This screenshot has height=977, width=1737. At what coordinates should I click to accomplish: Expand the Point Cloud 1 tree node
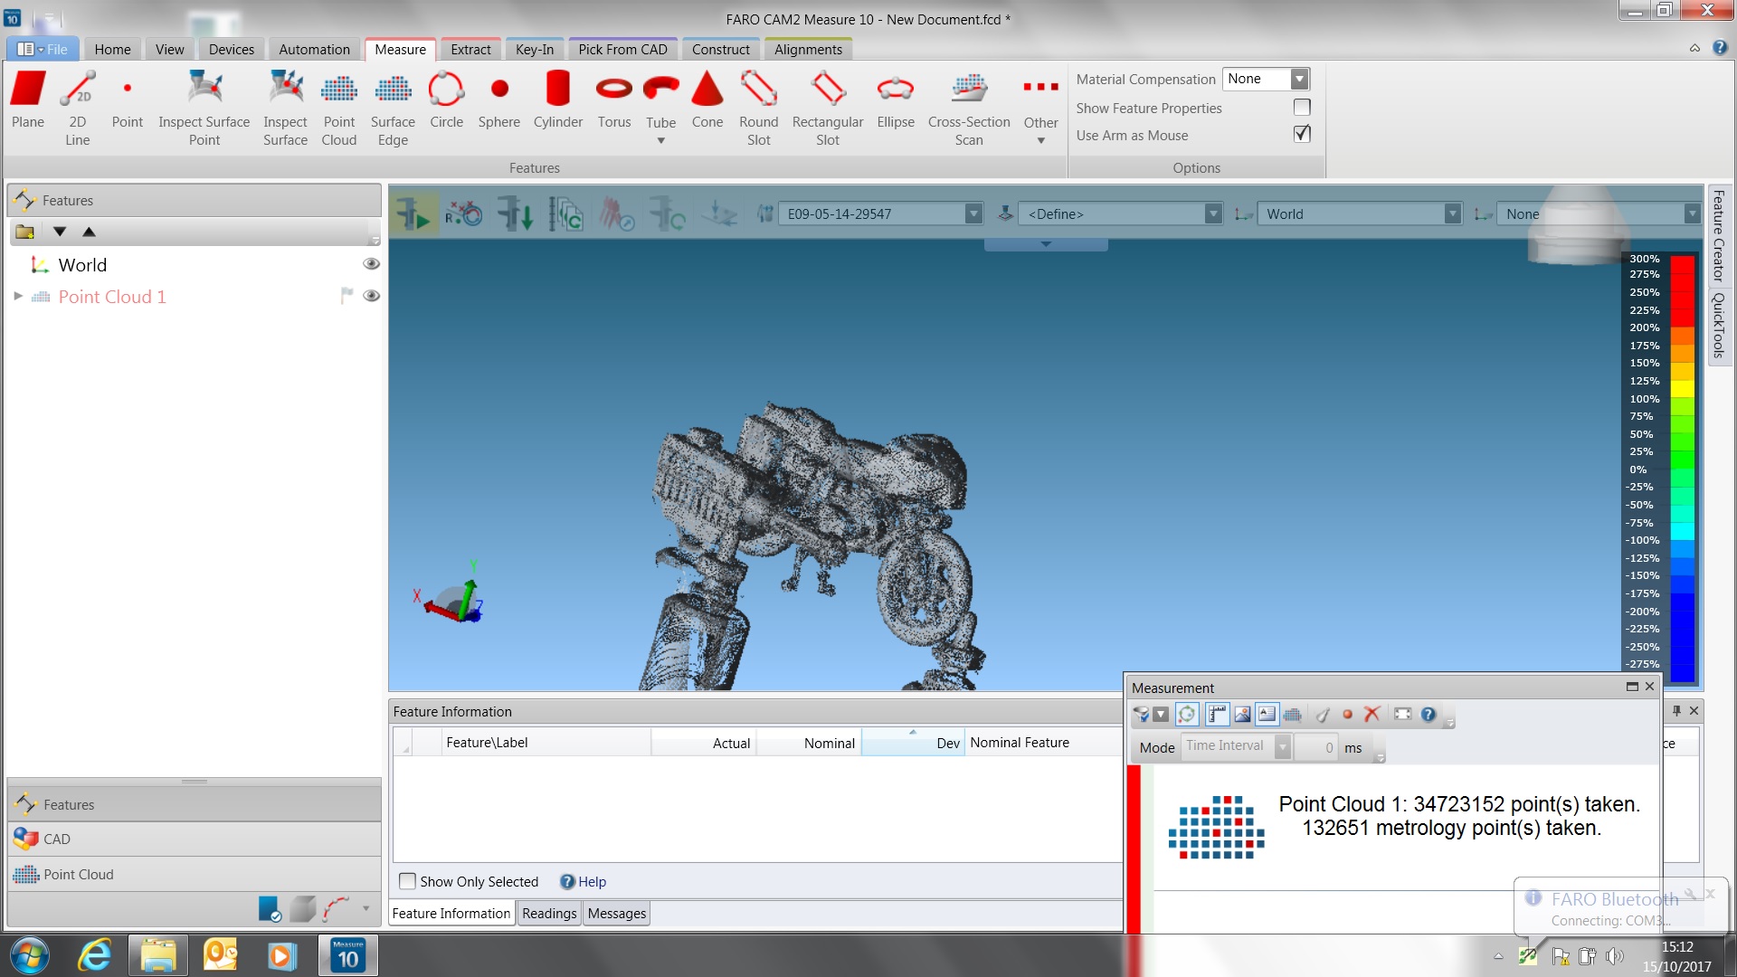pos(18,296)
